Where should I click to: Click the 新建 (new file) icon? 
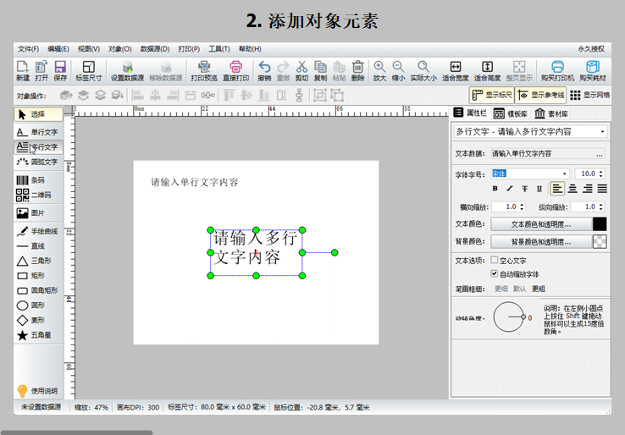coord(23,70)
